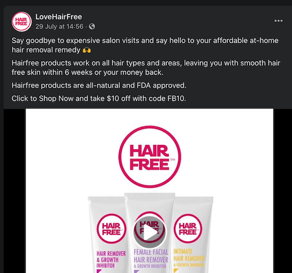Image resolution: width=292 pixels, height=273 pixels.
Task: Open LoveHairFree profile picture avatar
Action: point(22,22)
